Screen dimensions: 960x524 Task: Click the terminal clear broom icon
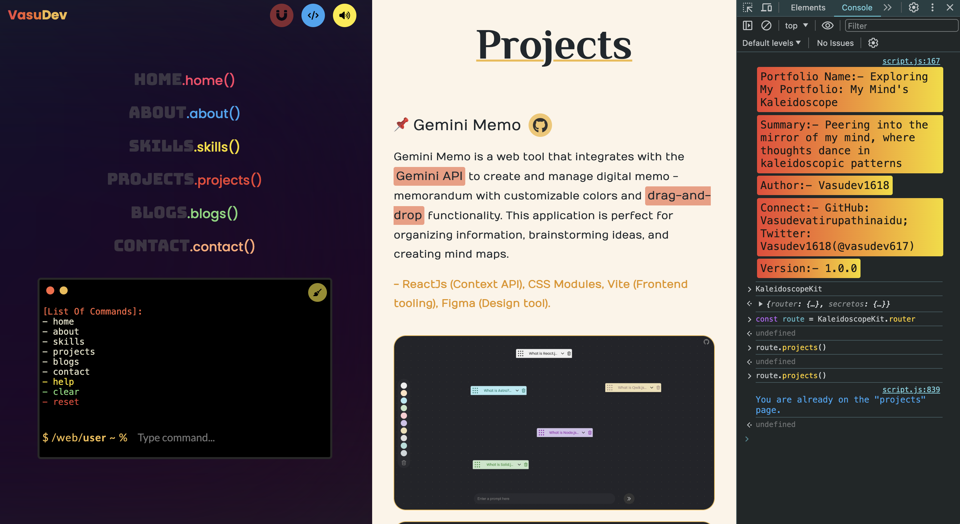click(x=317, y=292)
